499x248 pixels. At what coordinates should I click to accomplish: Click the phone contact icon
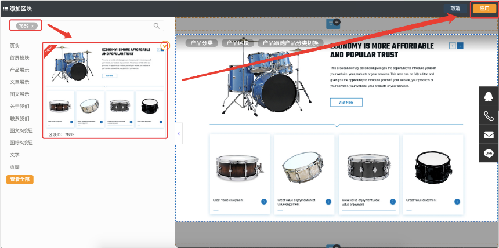pyautogui.click(x=489, y=116)
